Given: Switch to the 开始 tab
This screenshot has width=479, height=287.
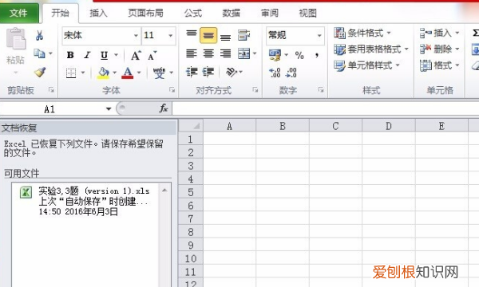Looking at the screenshot, I should [x=60, y=13].
